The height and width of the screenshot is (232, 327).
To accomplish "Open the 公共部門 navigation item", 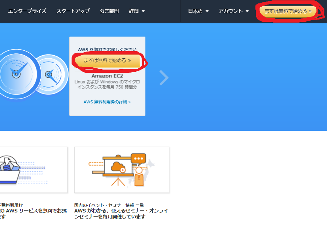I will point(109,11).
